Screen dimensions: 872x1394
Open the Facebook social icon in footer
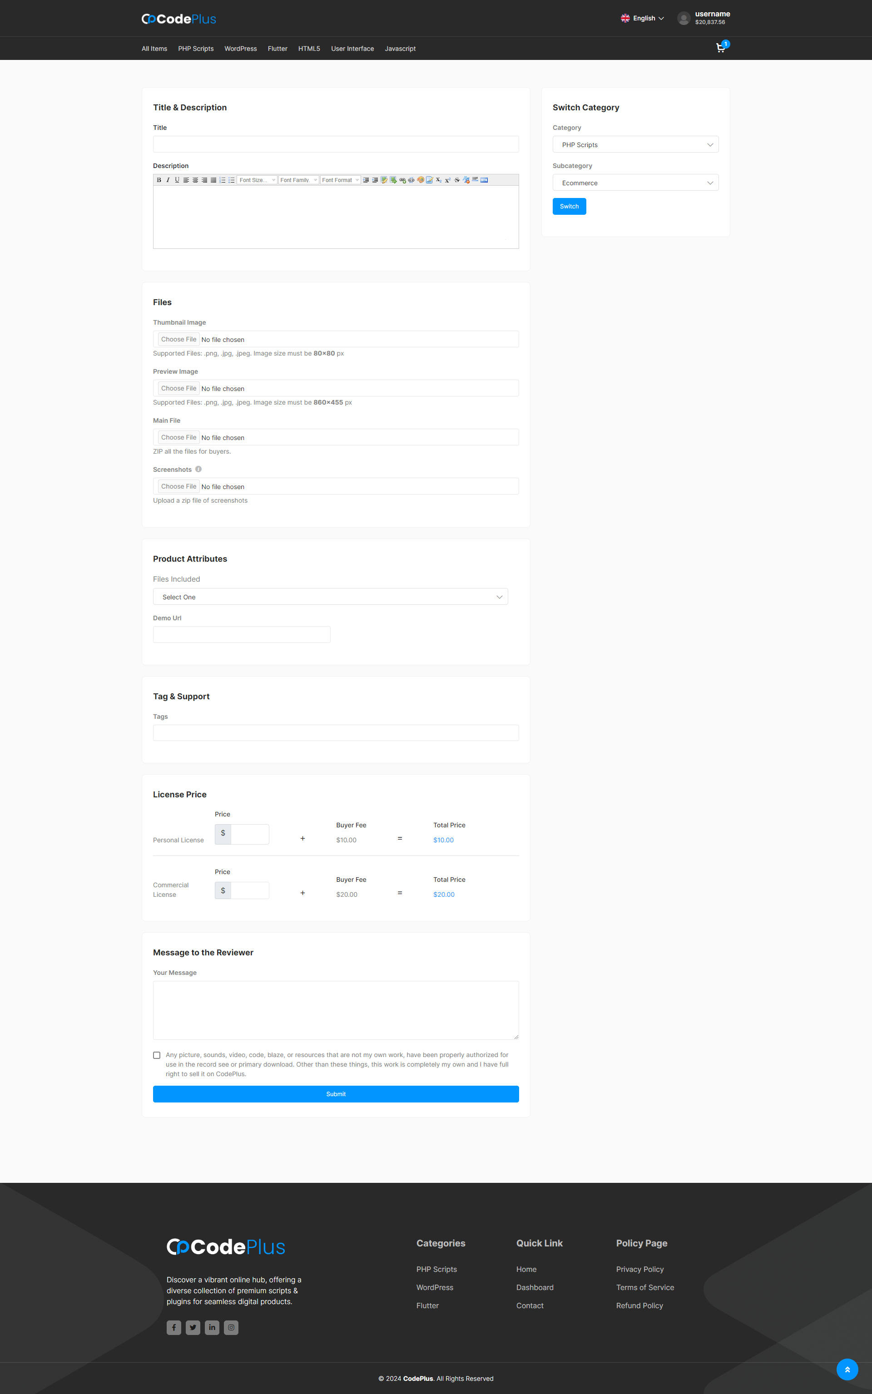click(173, 1327)
